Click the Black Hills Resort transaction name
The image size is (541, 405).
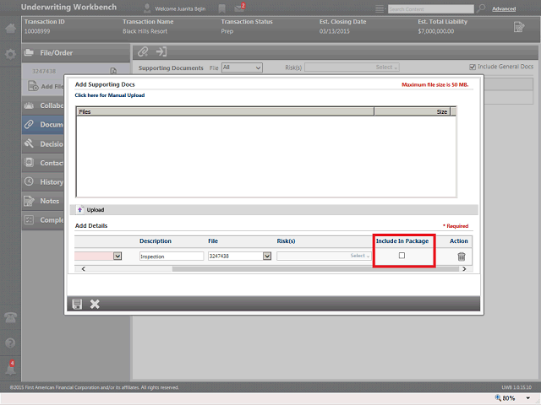tap(145, 31)
